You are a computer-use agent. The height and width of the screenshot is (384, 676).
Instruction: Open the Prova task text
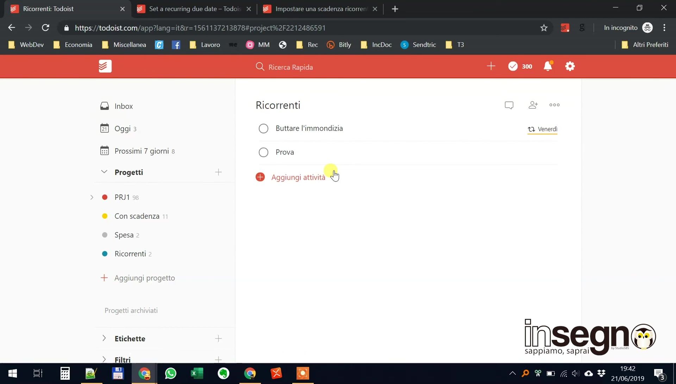[x=285, y=152]
